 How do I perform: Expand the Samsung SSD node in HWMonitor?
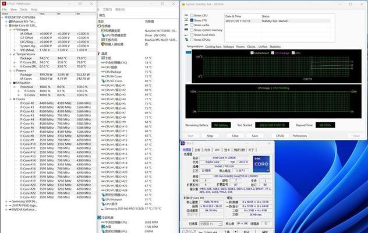pyautogui.click(x=6, y=202)
